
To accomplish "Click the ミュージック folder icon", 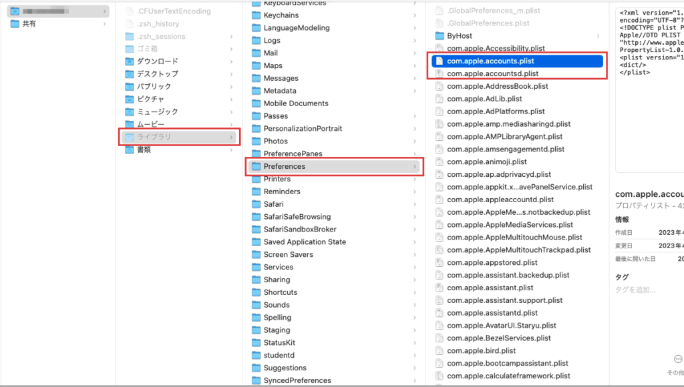I will (130, 112).
